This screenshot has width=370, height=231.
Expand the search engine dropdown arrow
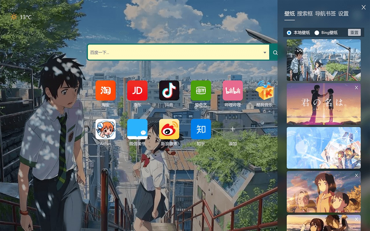[265, 53]
